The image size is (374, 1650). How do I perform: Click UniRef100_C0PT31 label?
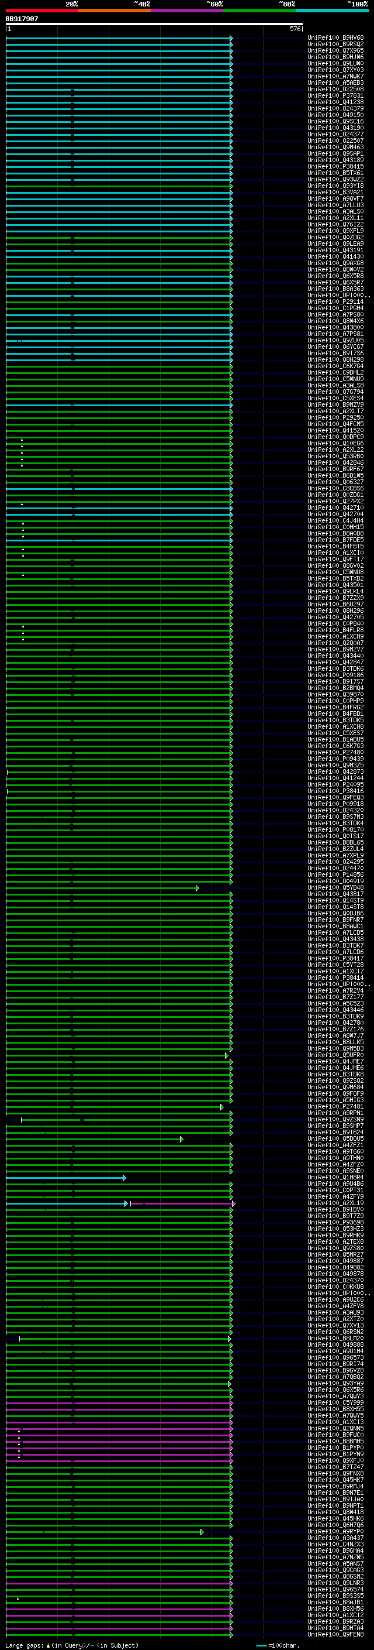335,1190
